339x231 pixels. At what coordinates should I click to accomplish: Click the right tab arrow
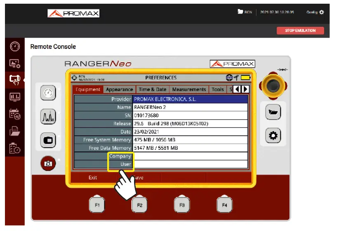pyautogui.click(x=245, y=89)
